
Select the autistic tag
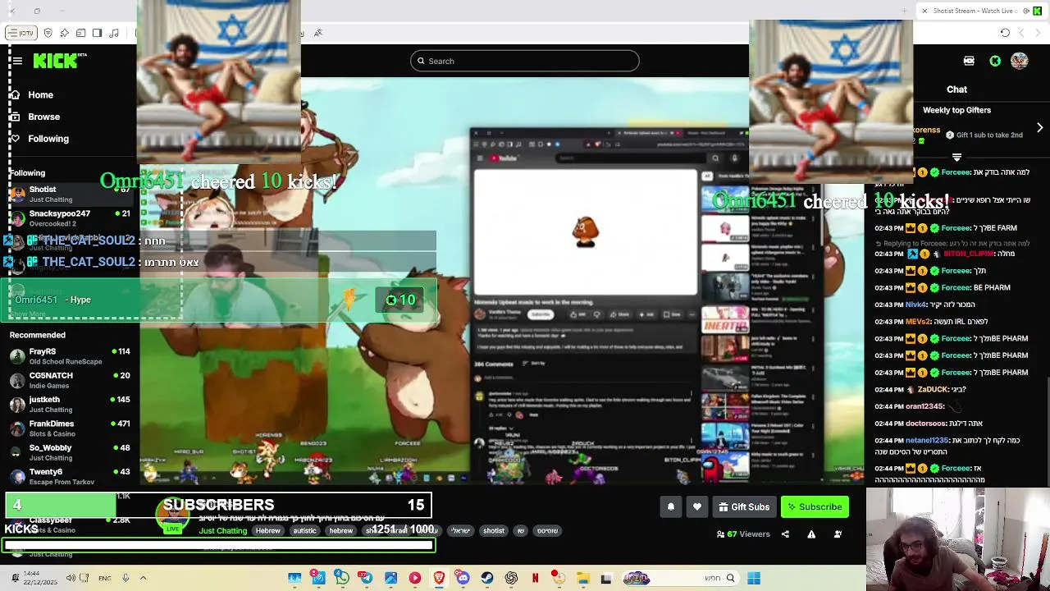(x=304, y=531)
